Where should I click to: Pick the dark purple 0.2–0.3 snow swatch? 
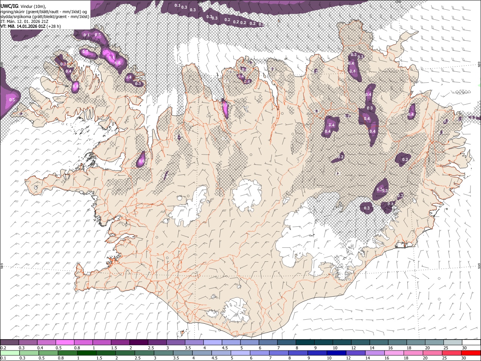9,343
